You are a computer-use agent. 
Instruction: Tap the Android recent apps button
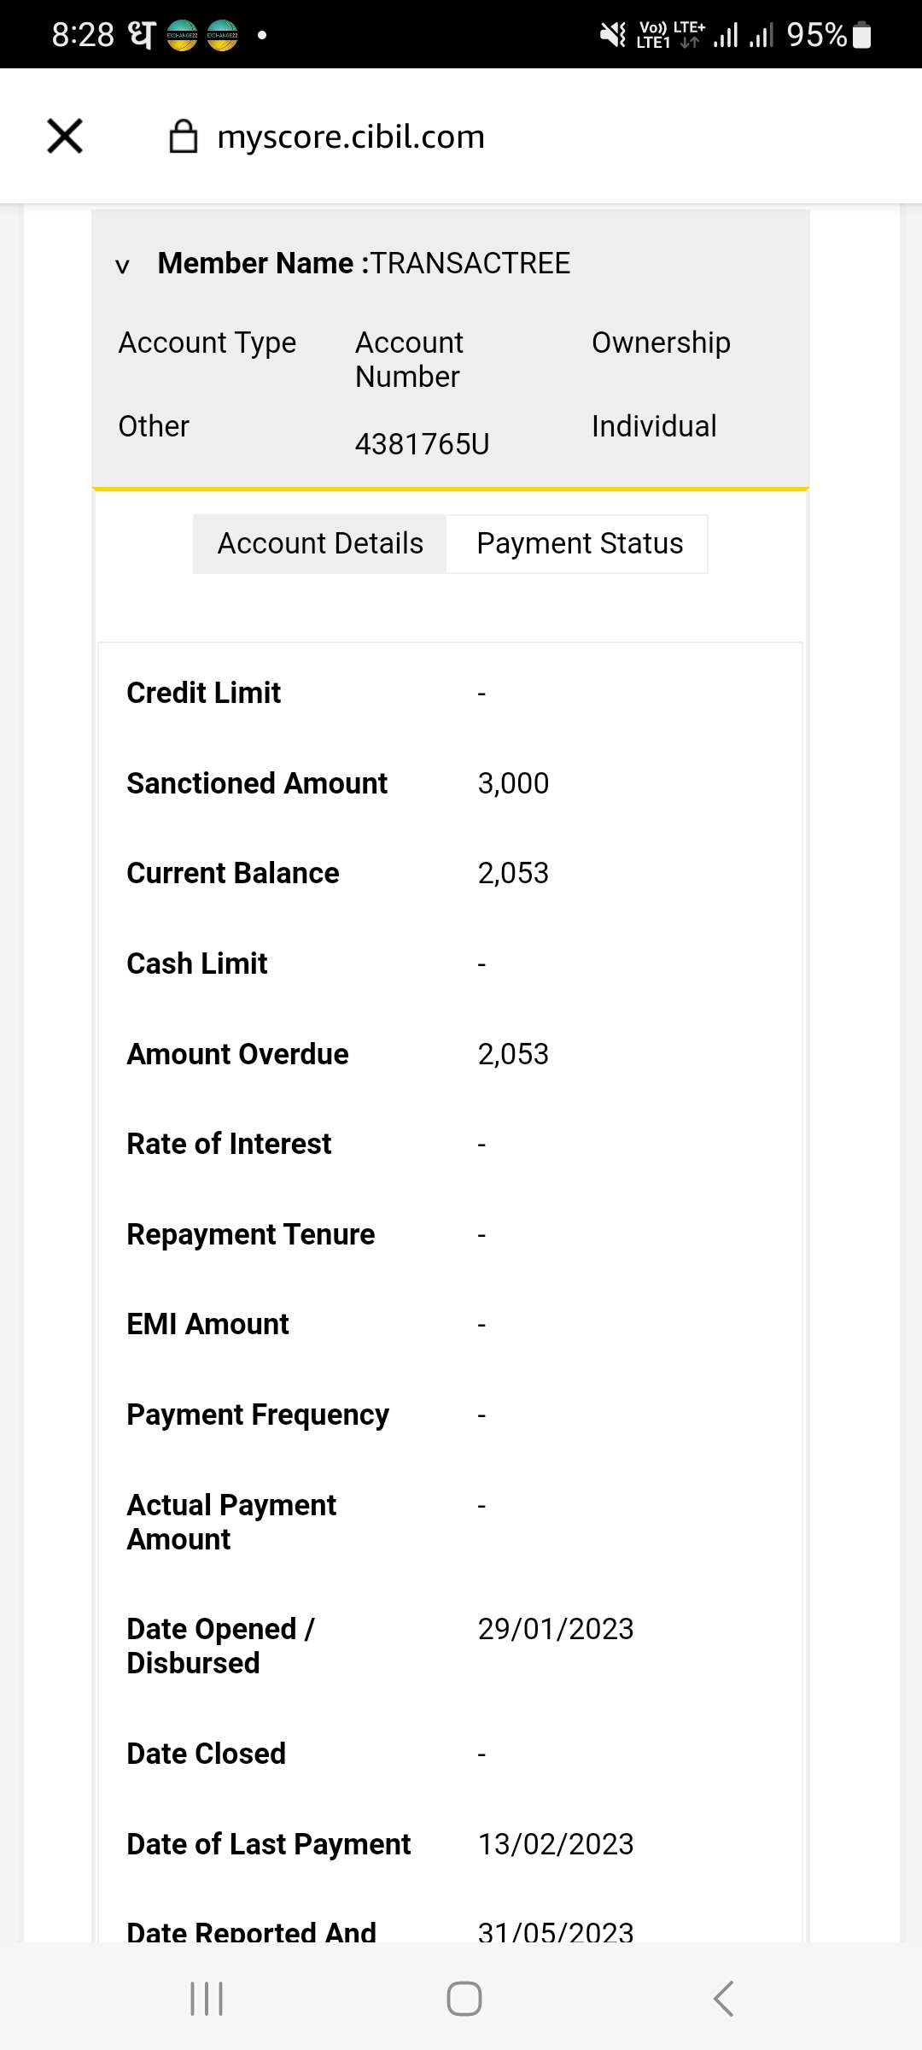[207, 1999]
